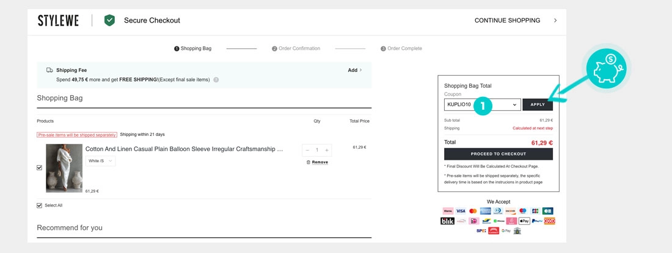Expand the shipping fee Add option
Screen dimensions: 672x253
click(x=355, y=70)
